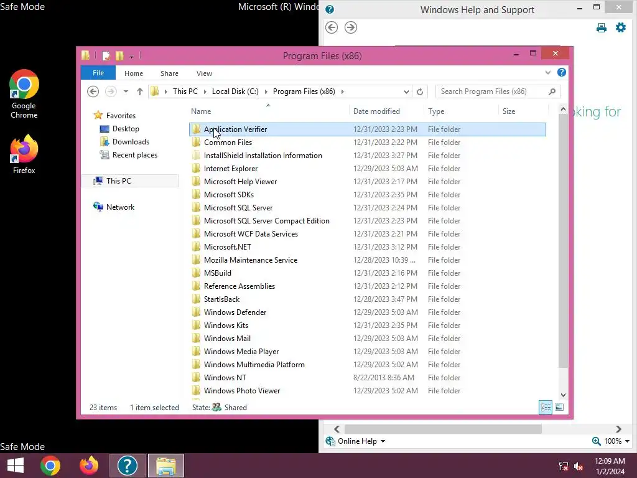Image resolution: width=637 pixels, height=478 pixels.
Task: Open Firefox desktop shortcut
Action: [x=24, y=154]
